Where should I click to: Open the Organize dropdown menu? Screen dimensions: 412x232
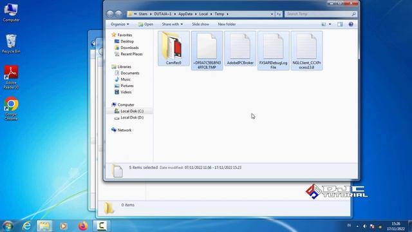point(120,24)
